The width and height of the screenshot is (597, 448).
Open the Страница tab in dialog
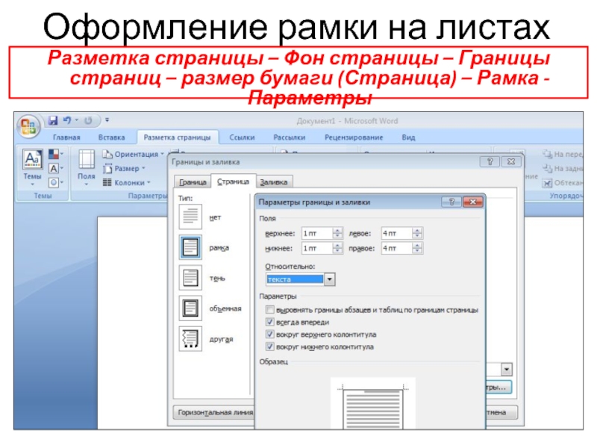point(233,181)
